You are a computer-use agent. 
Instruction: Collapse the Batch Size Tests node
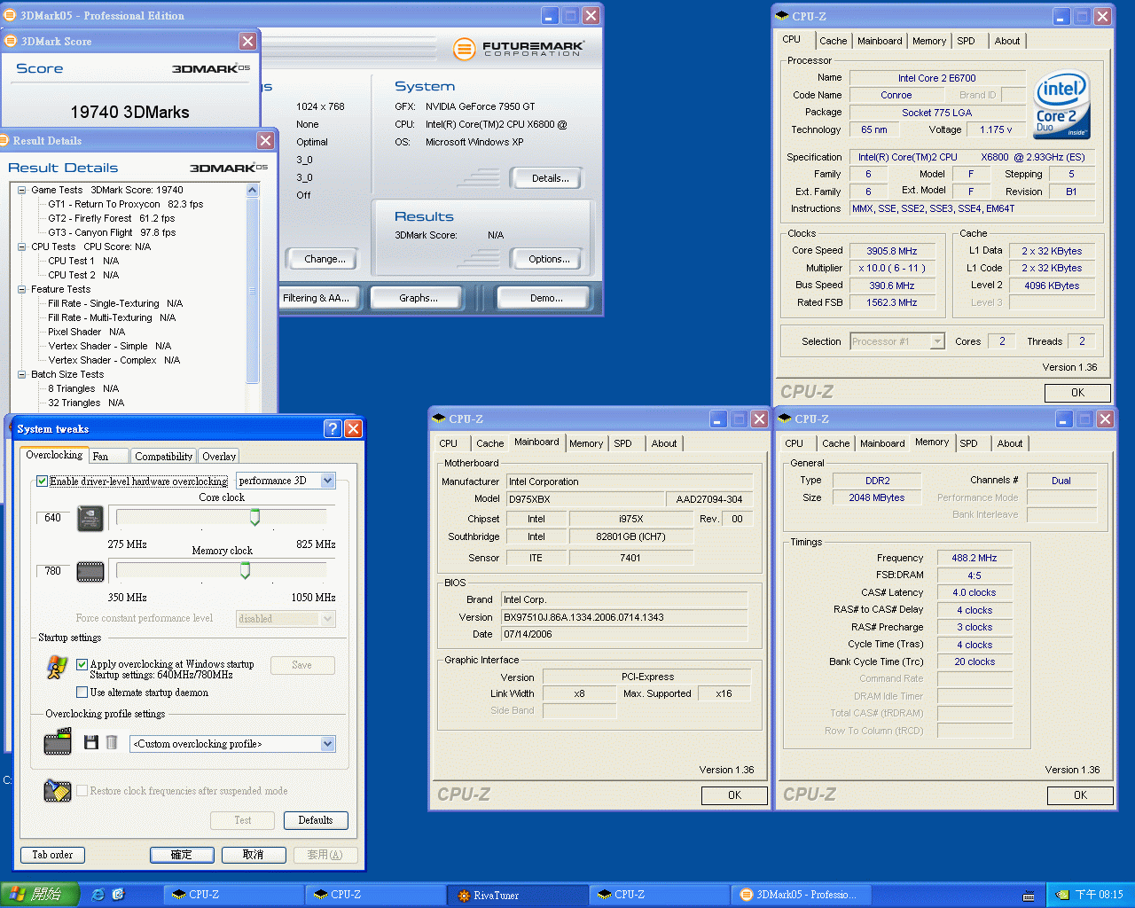22,374
